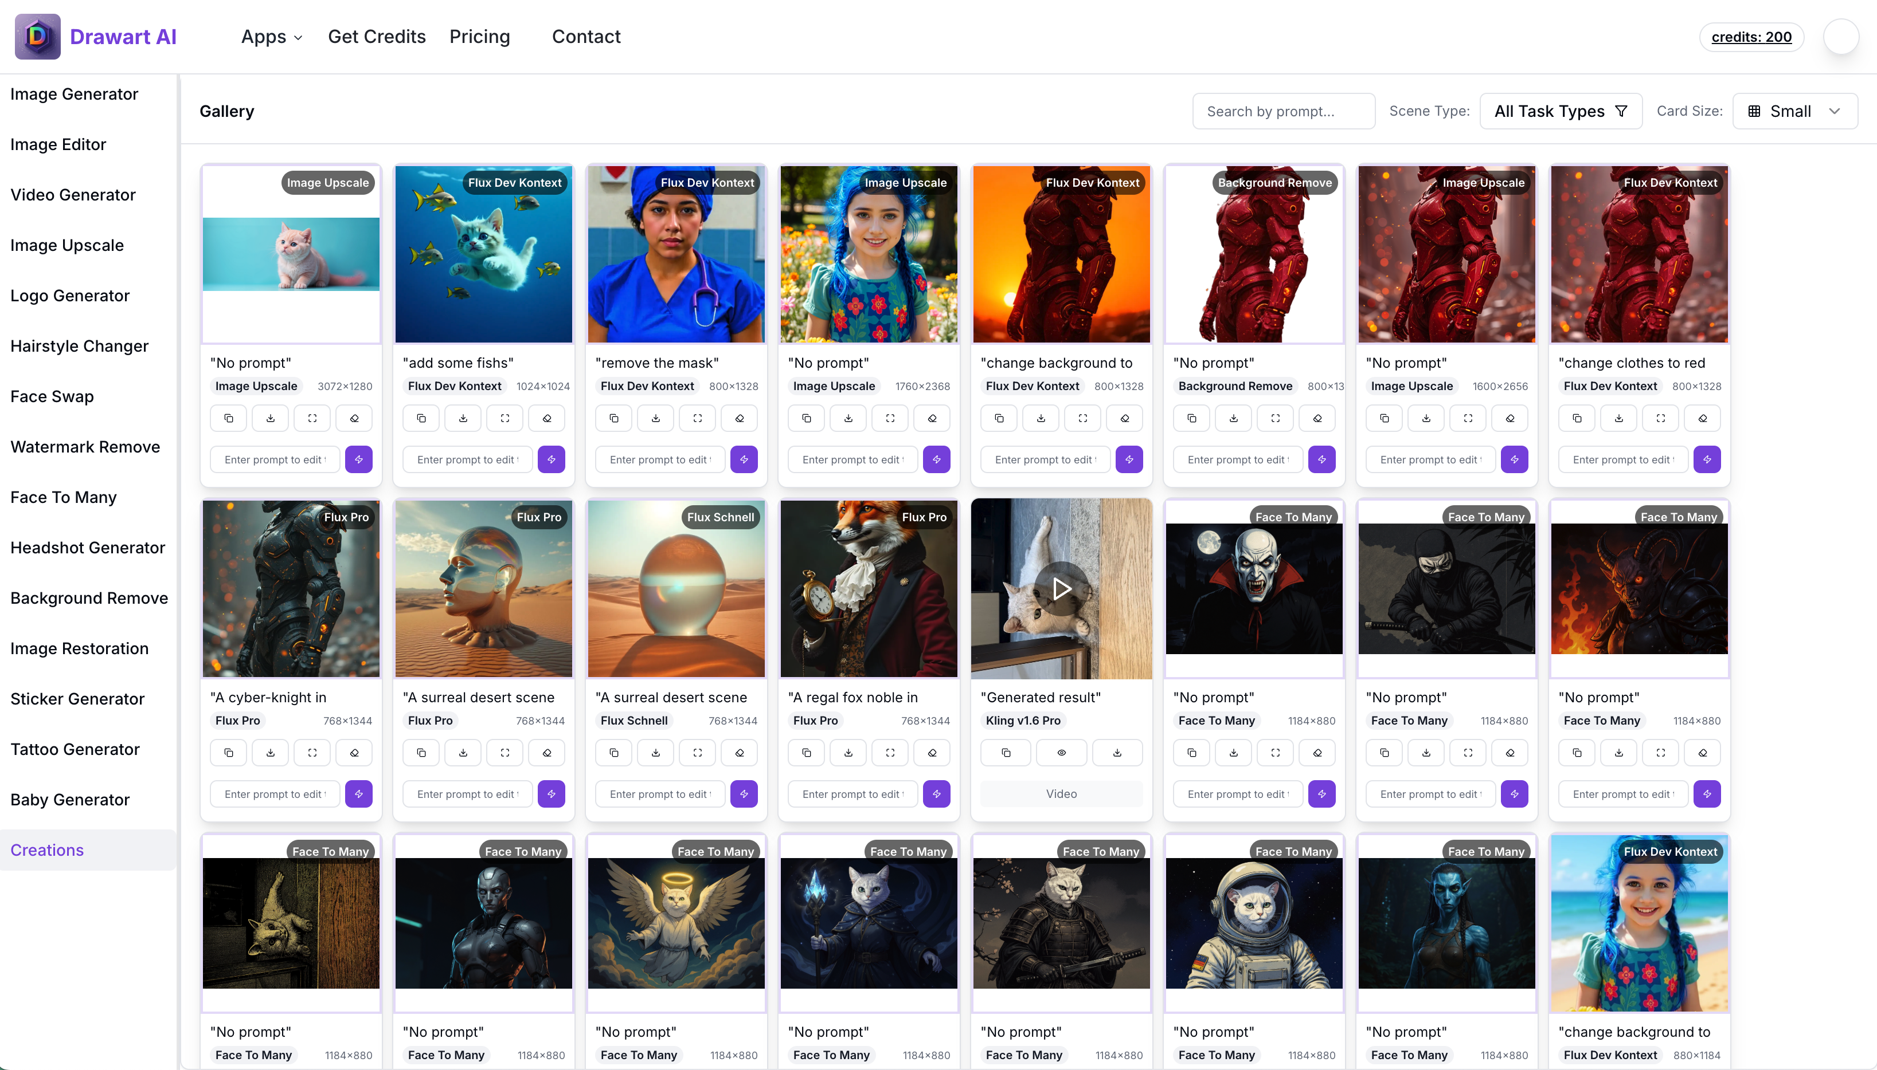Open Image Upscale from sidebar

coord(67,246)
